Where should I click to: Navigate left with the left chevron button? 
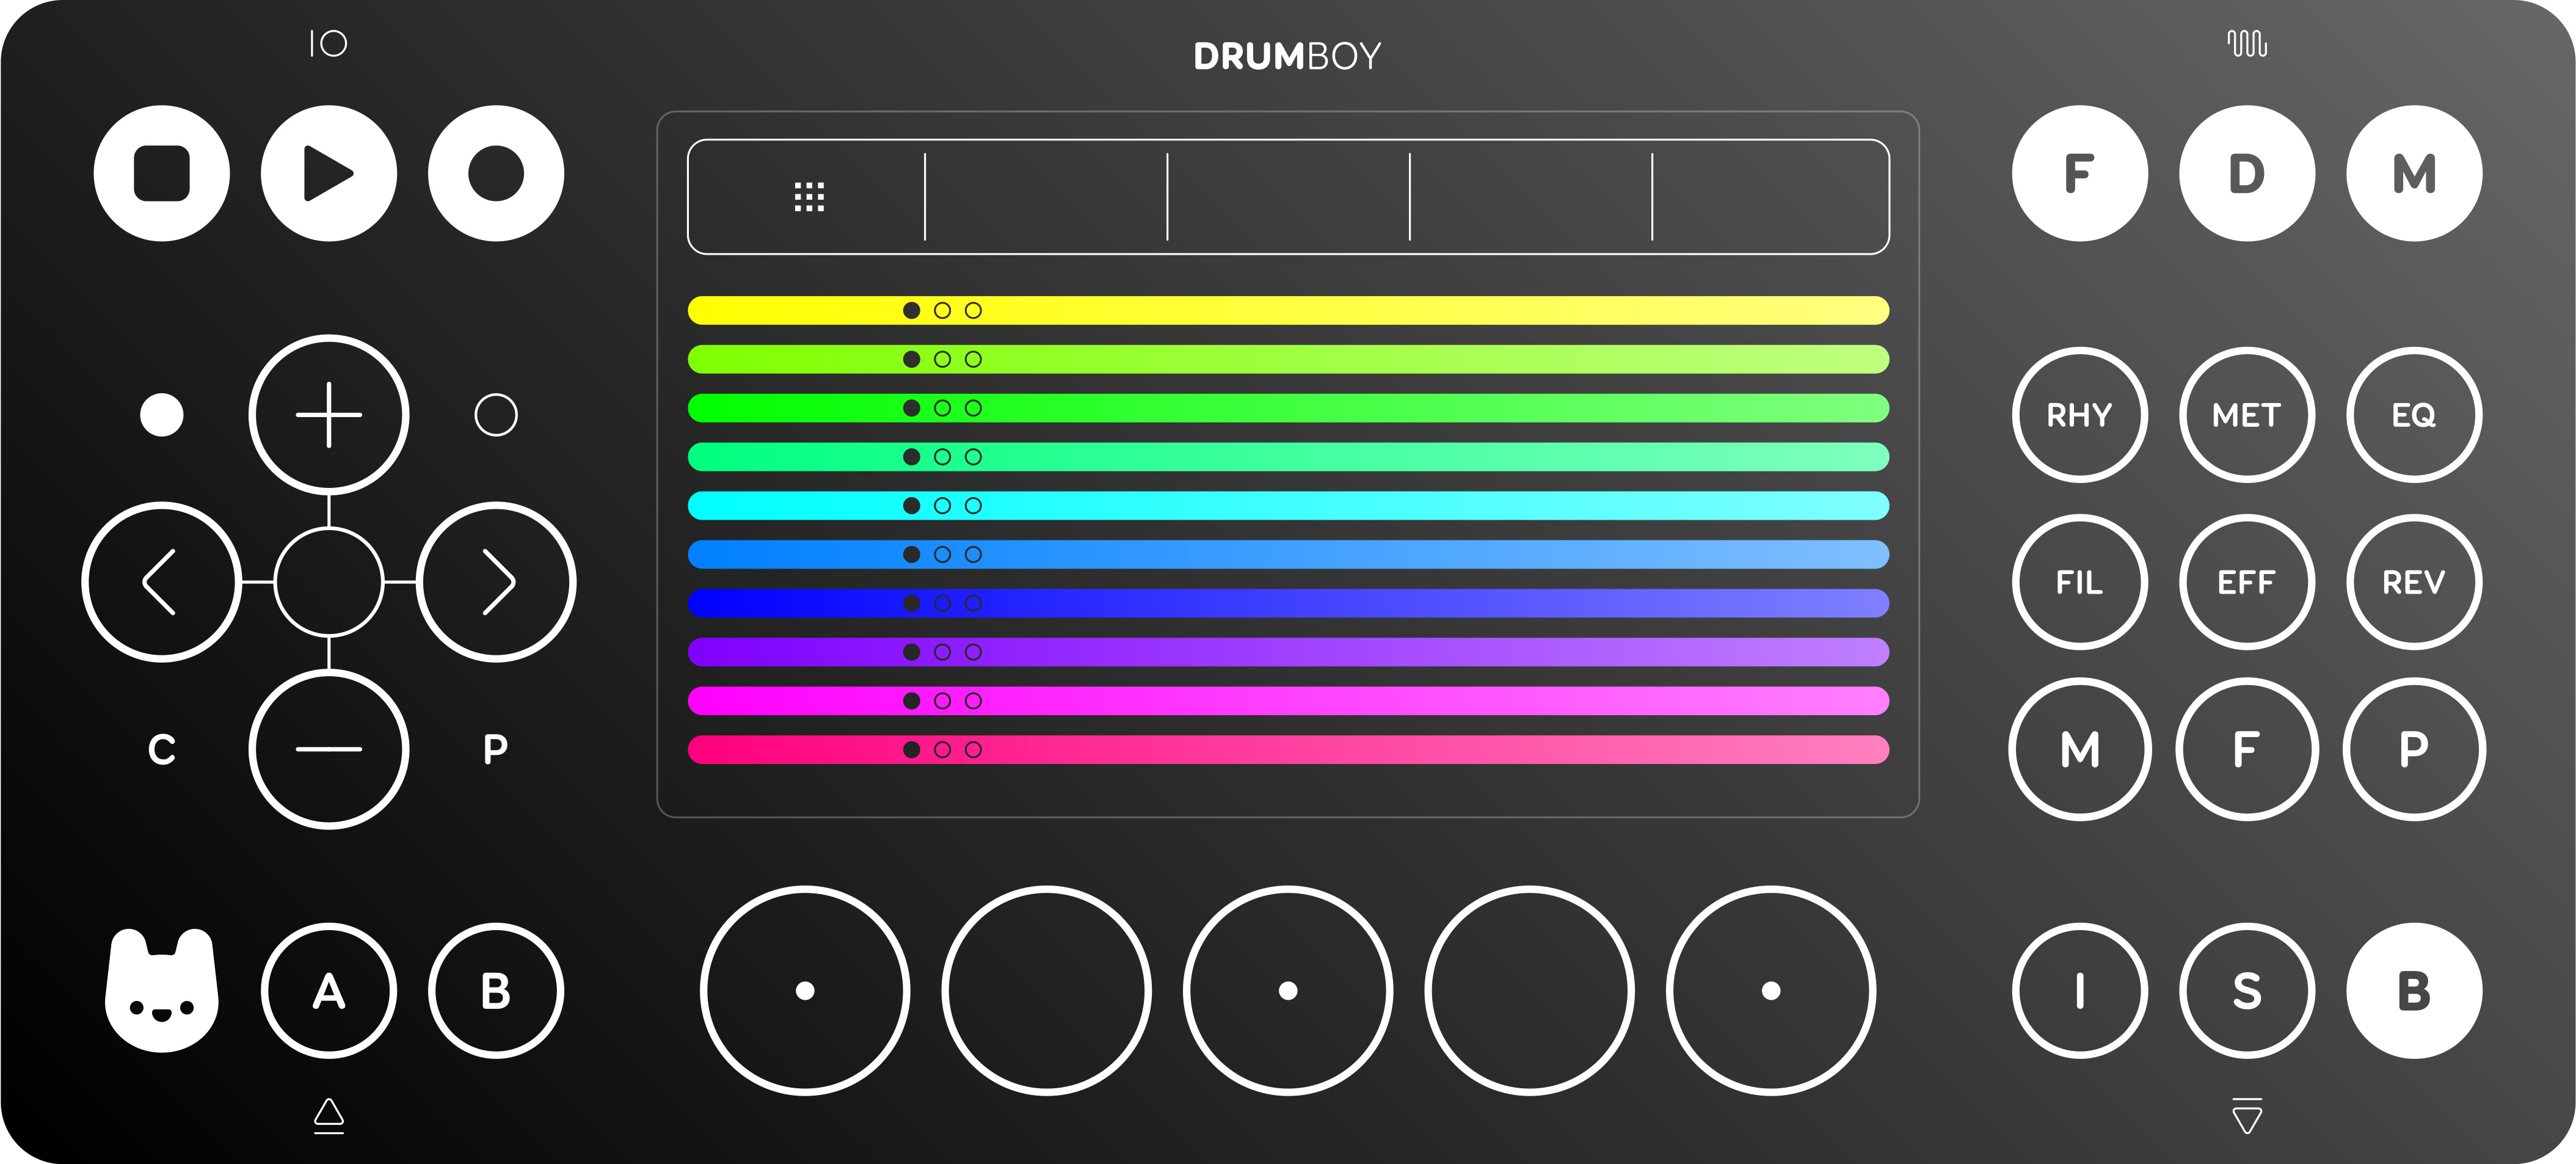[162, 582]
